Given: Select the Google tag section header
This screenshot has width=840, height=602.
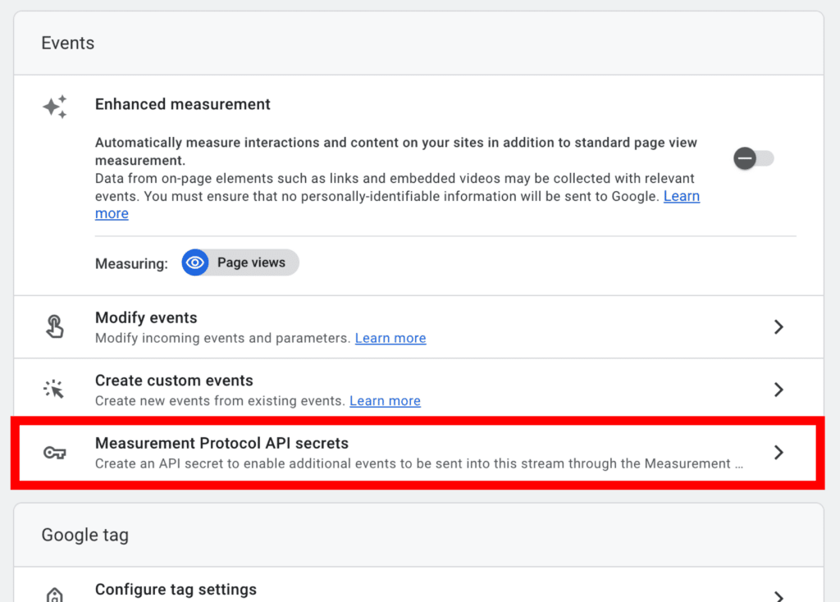Looking at the screenshot, I should click(84, 534).
